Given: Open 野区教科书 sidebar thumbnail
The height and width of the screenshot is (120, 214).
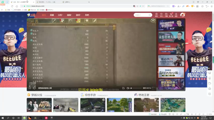Looking at the screenshot, I should click(171, 84).
